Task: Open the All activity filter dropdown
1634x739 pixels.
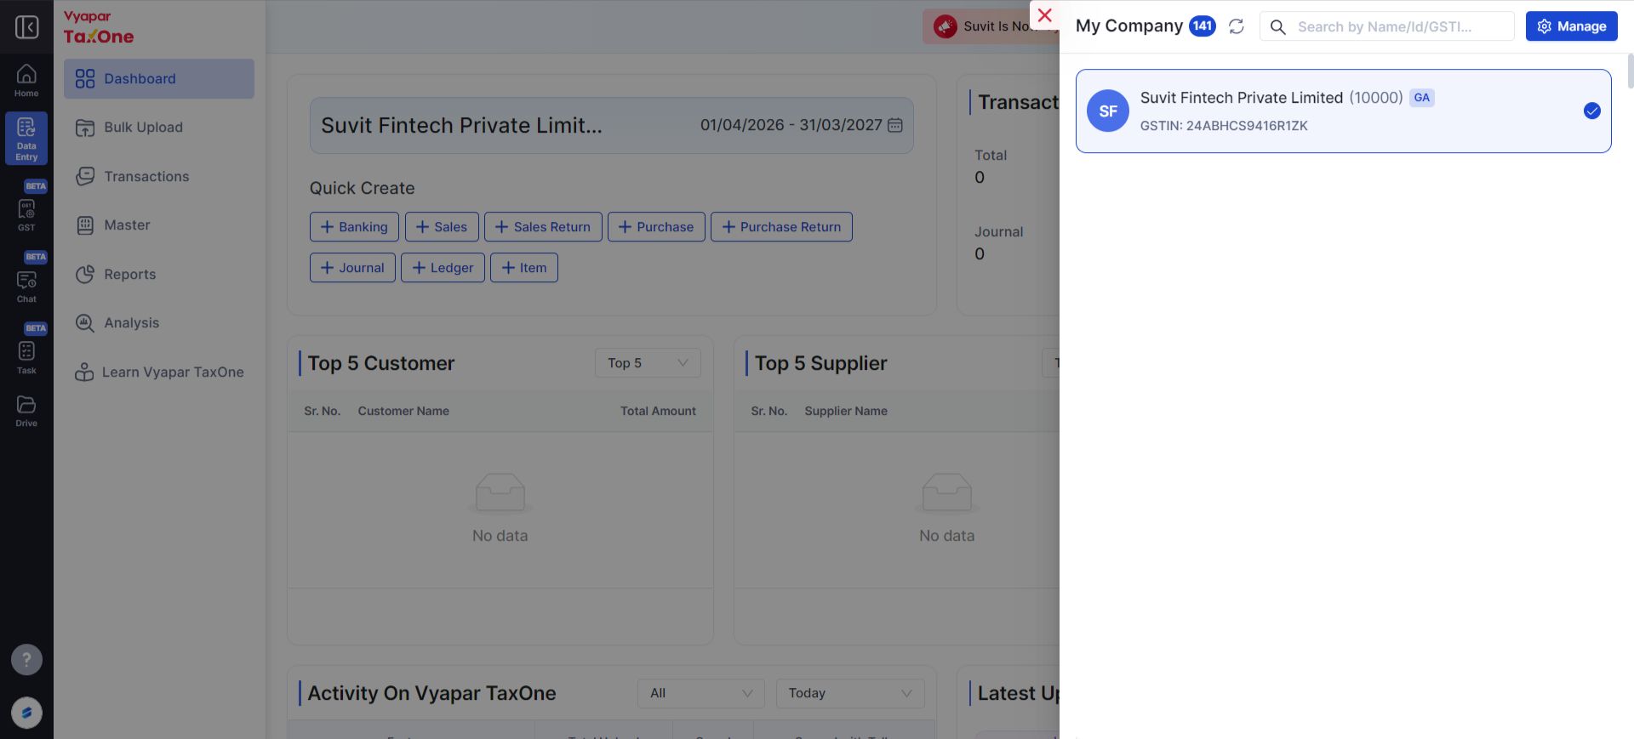Action: coord(701,693)
